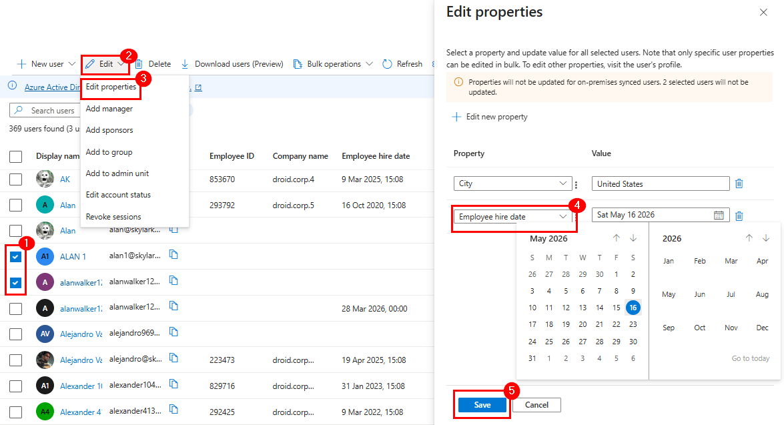
Task: Click the Bulk operations file icon
Action: tap(298, 64)
